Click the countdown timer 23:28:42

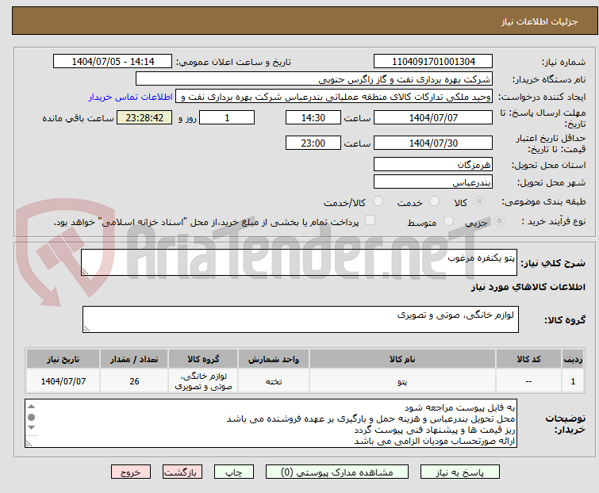(144, 117)
